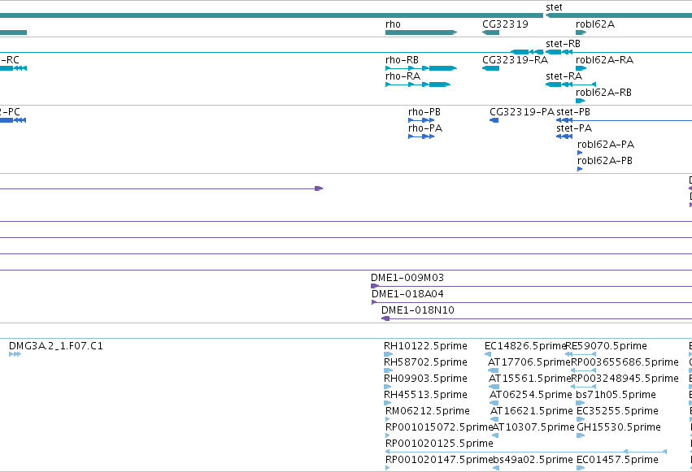The image size is (692, 472).
Task: Click the RP001020147.5prime EST
Action: click(x=388, y=468)
